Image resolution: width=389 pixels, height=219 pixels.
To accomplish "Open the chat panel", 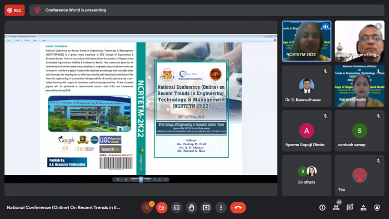I will click(x=350, y=207).
